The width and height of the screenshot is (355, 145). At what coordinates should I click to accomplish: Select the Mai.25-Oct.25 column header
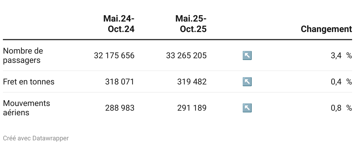coord(191,24)
